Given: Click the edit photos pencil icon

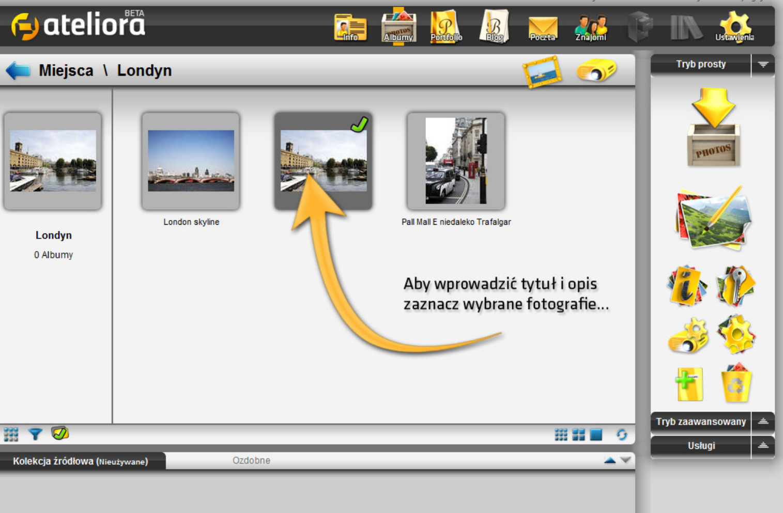Looking at the screenshot, I should [x=713, y=219].
